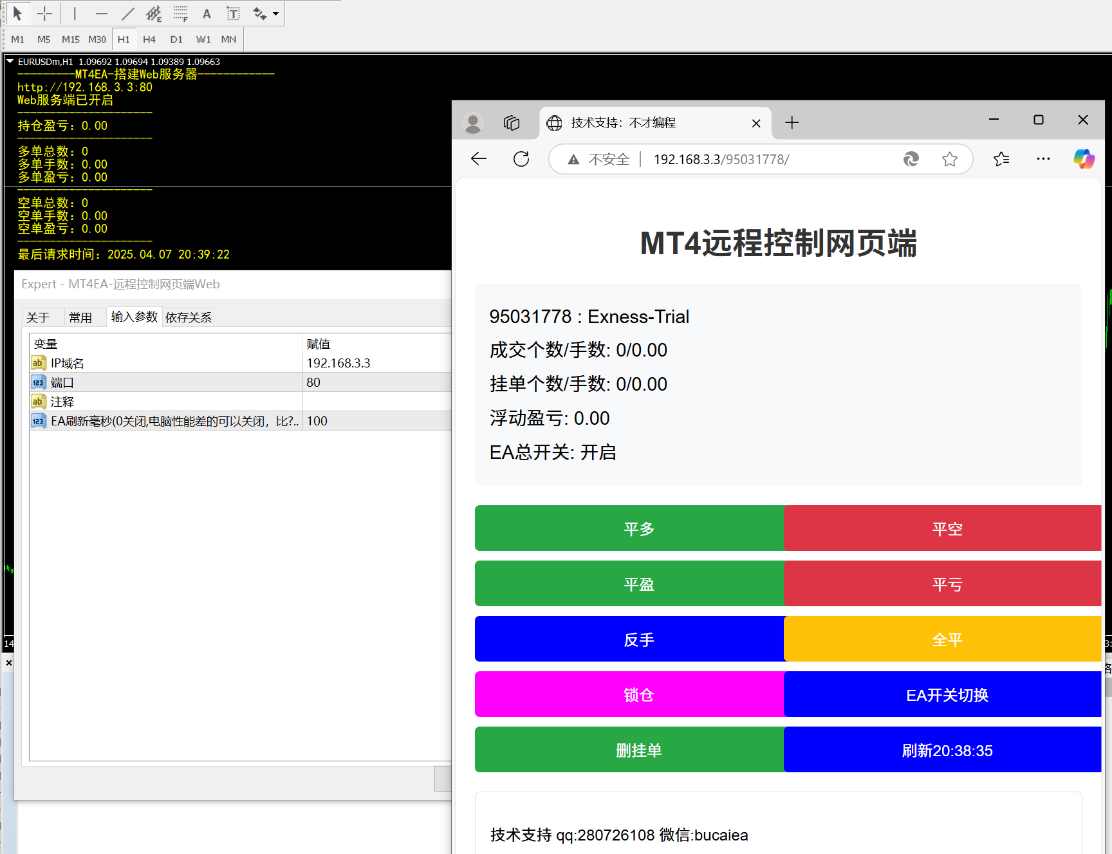Open the favorites list icon
This screenshot has width=1112, height=854.
coord(1001,159)
